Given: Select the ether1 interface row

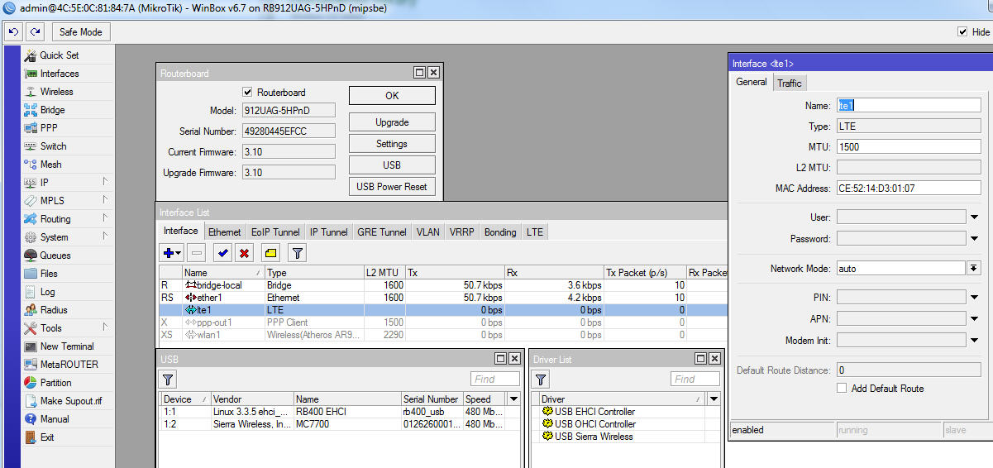Looking at the screenshot, I should coord(442,298).
